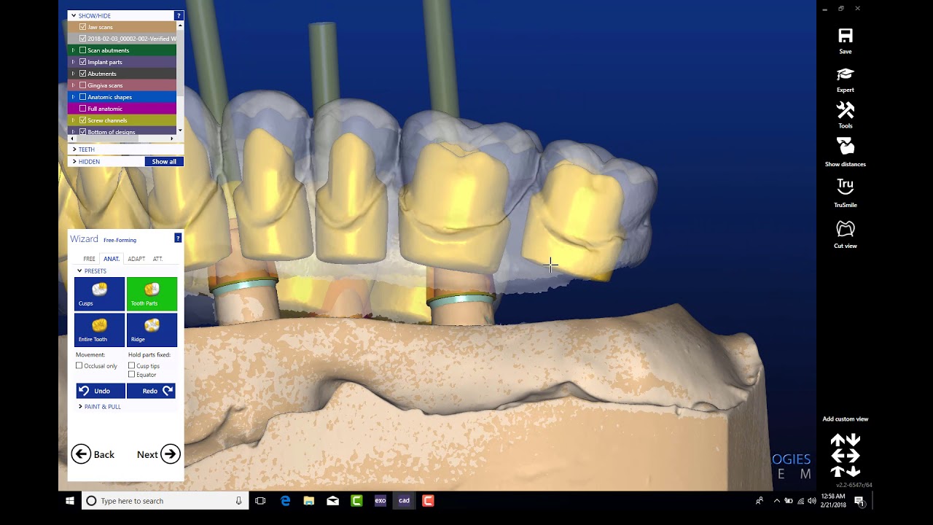Open File Explorer from taskbar
Image resolution: width=933 pixels, height=525 pixels.
click(309, 501)
